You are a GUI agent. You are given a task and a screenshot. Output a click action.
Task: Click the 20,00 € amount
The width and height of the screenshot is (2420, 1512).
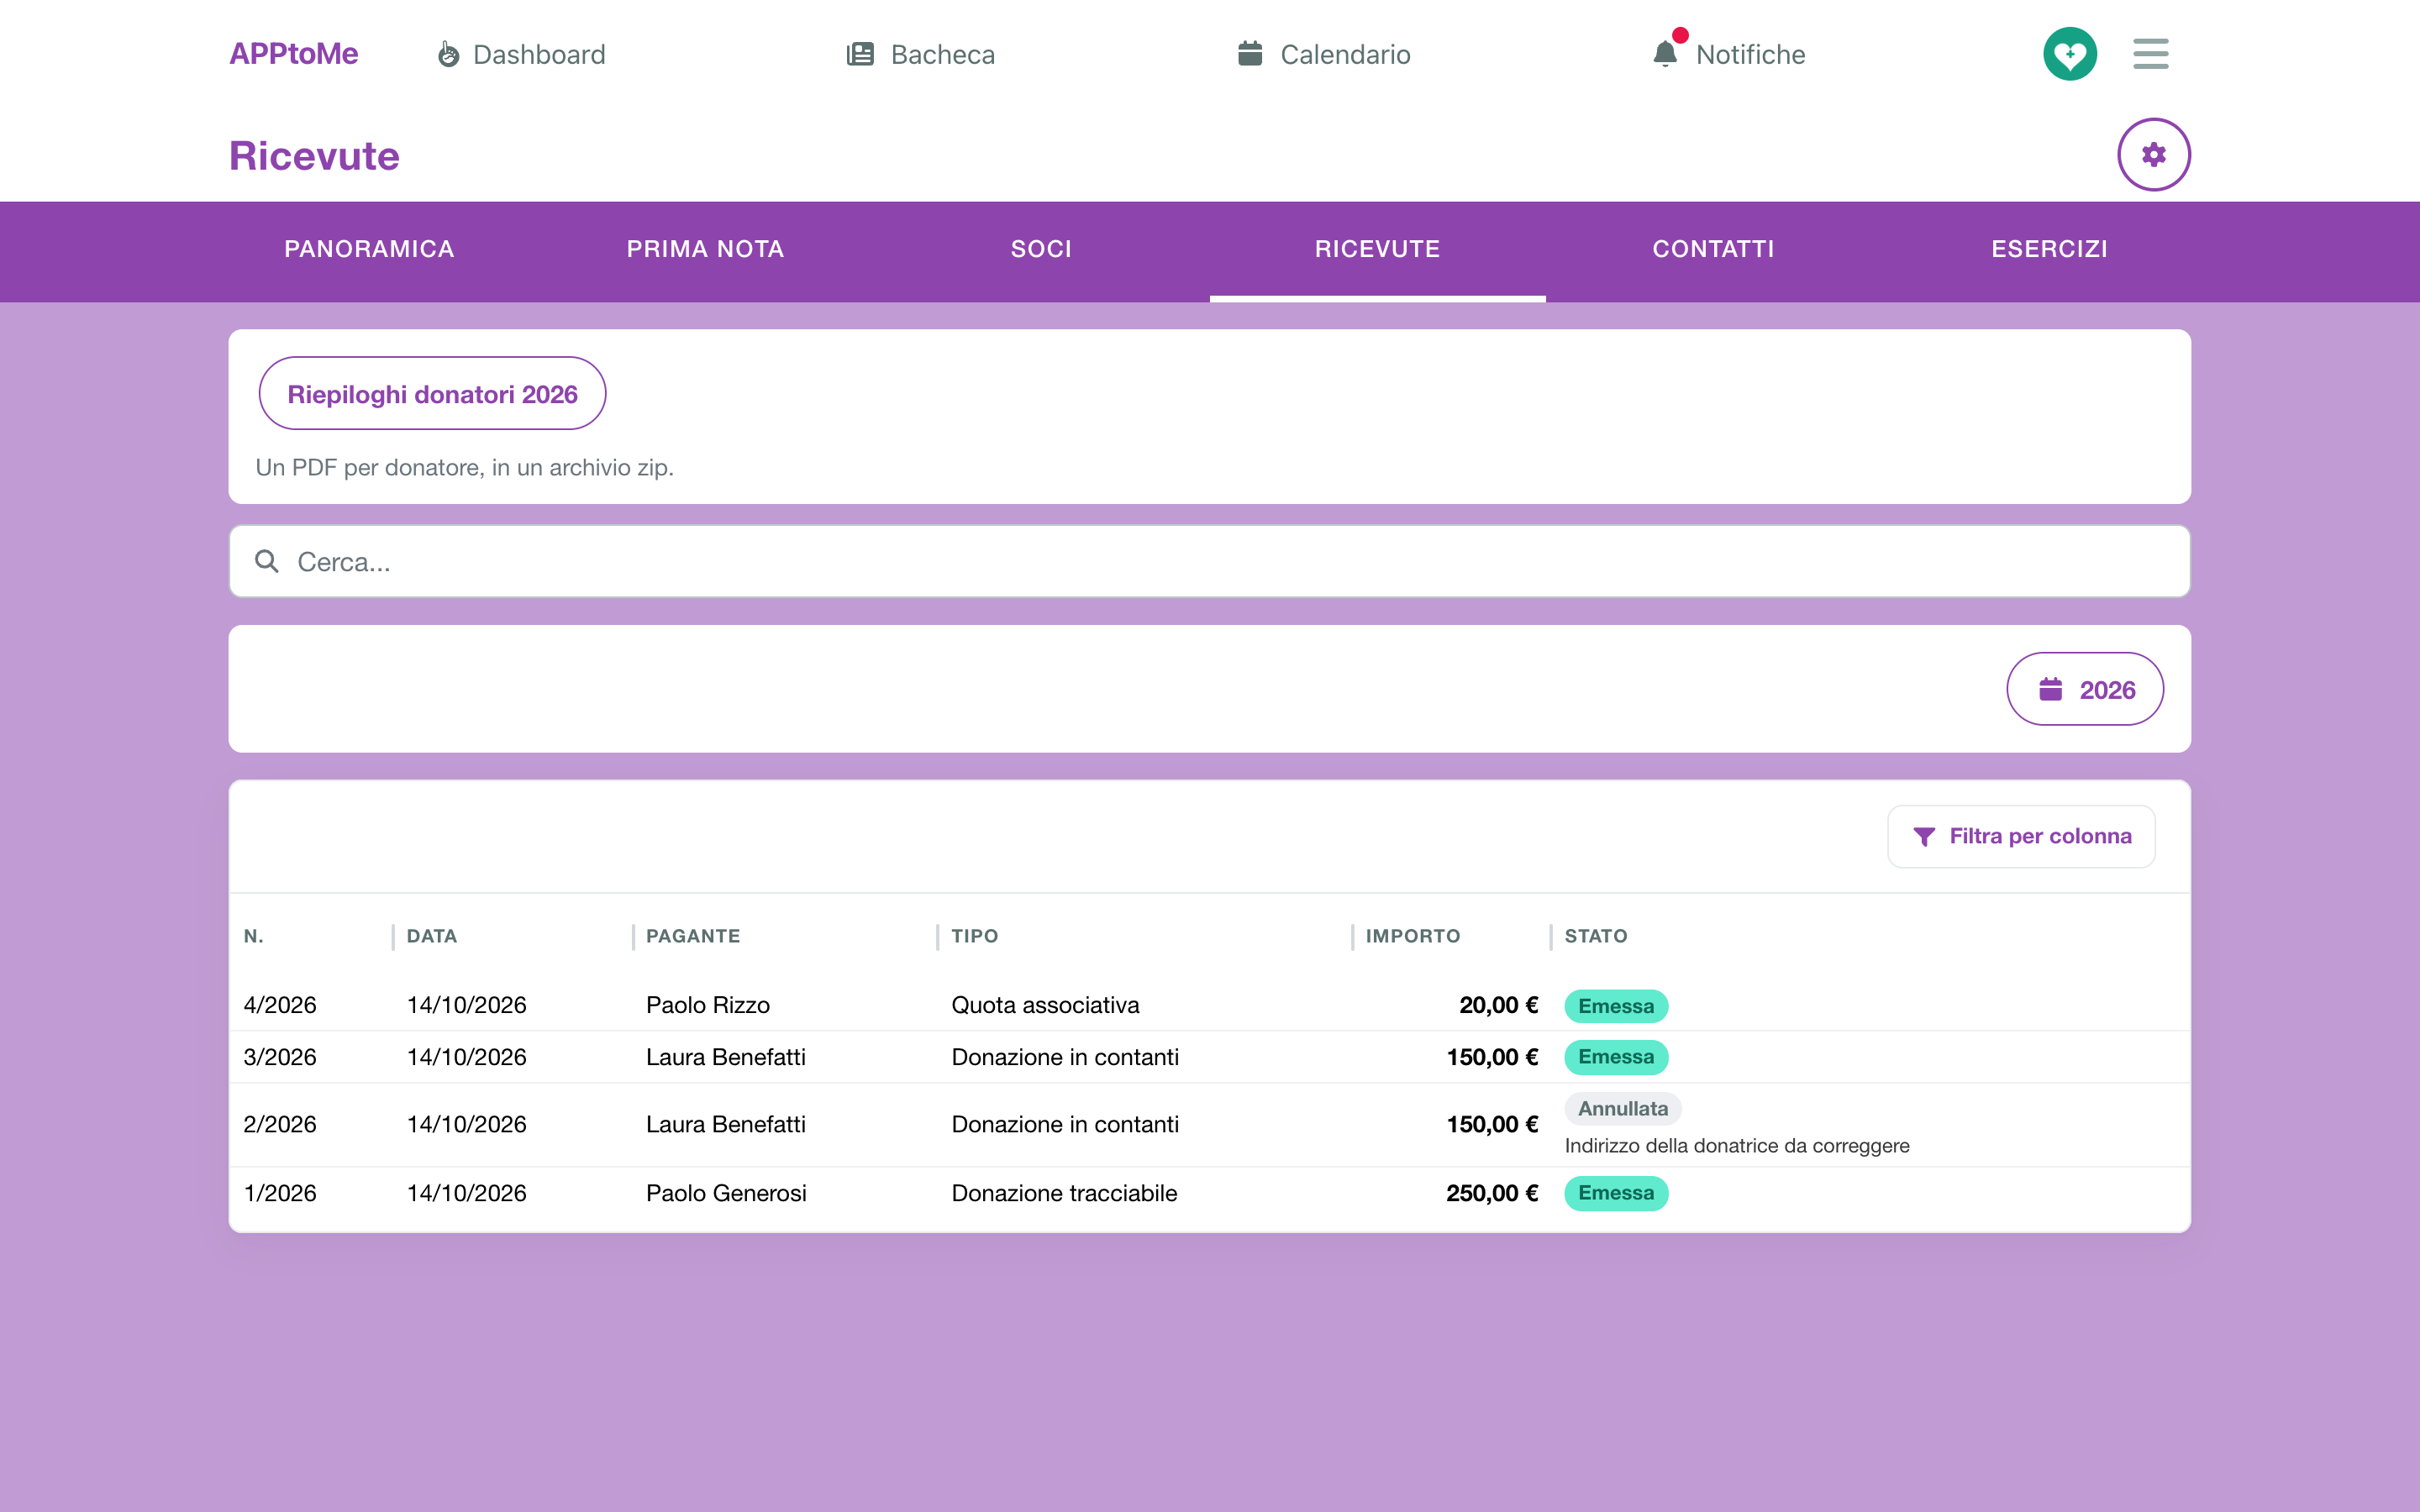point(1498,1005)
